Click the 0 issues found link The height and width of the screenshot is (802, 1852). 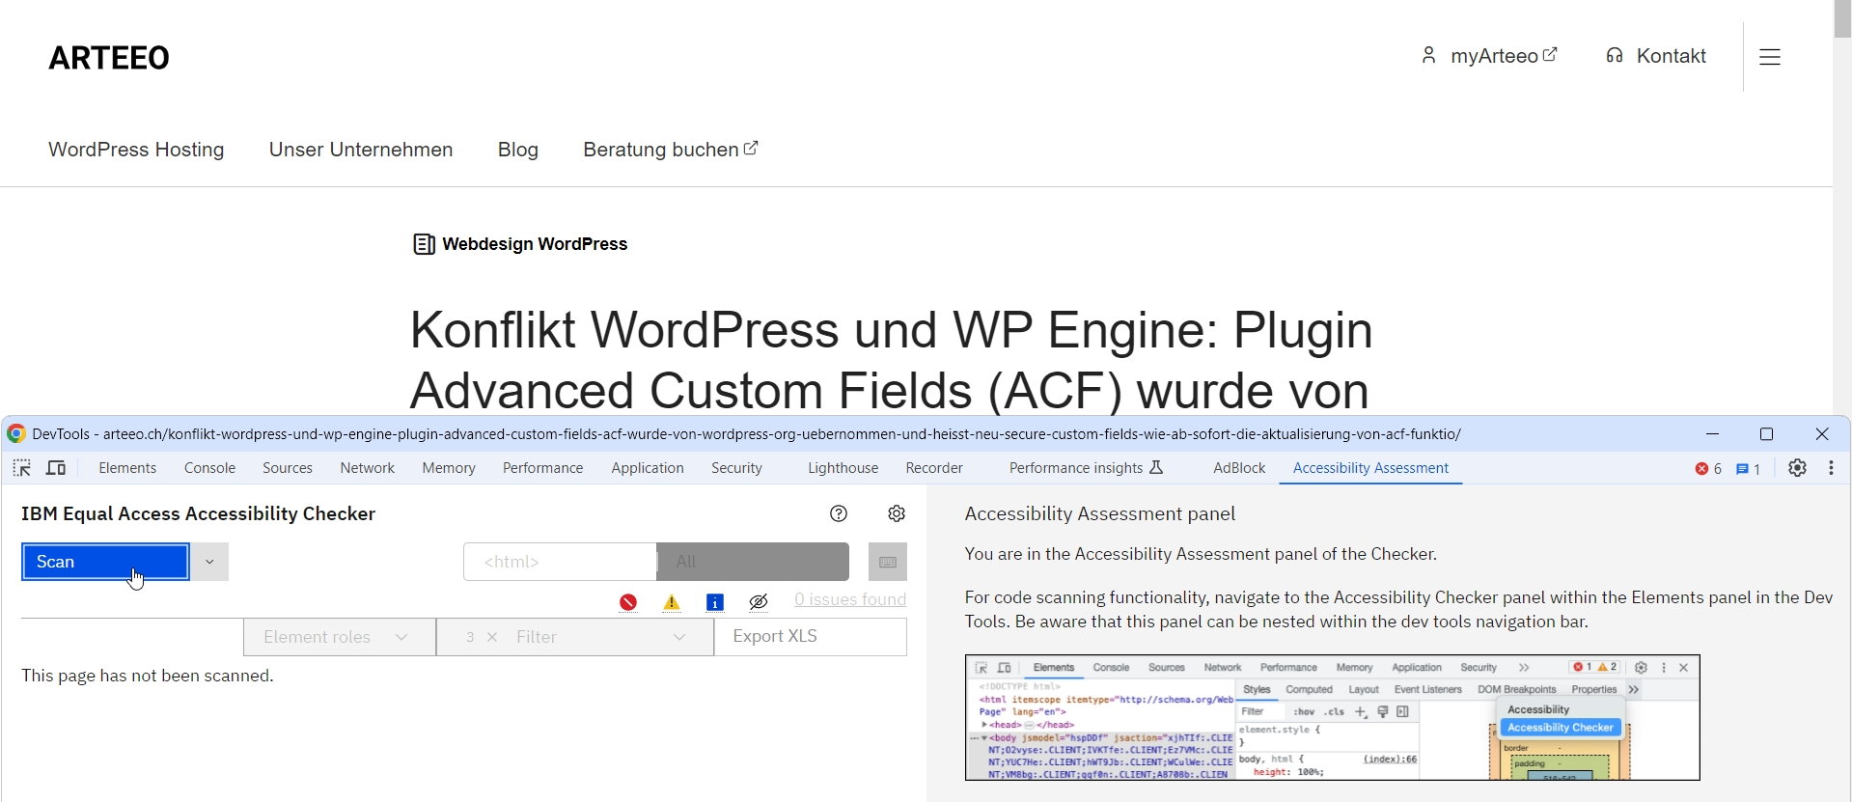pyautogui.click(x=850, y=599)
